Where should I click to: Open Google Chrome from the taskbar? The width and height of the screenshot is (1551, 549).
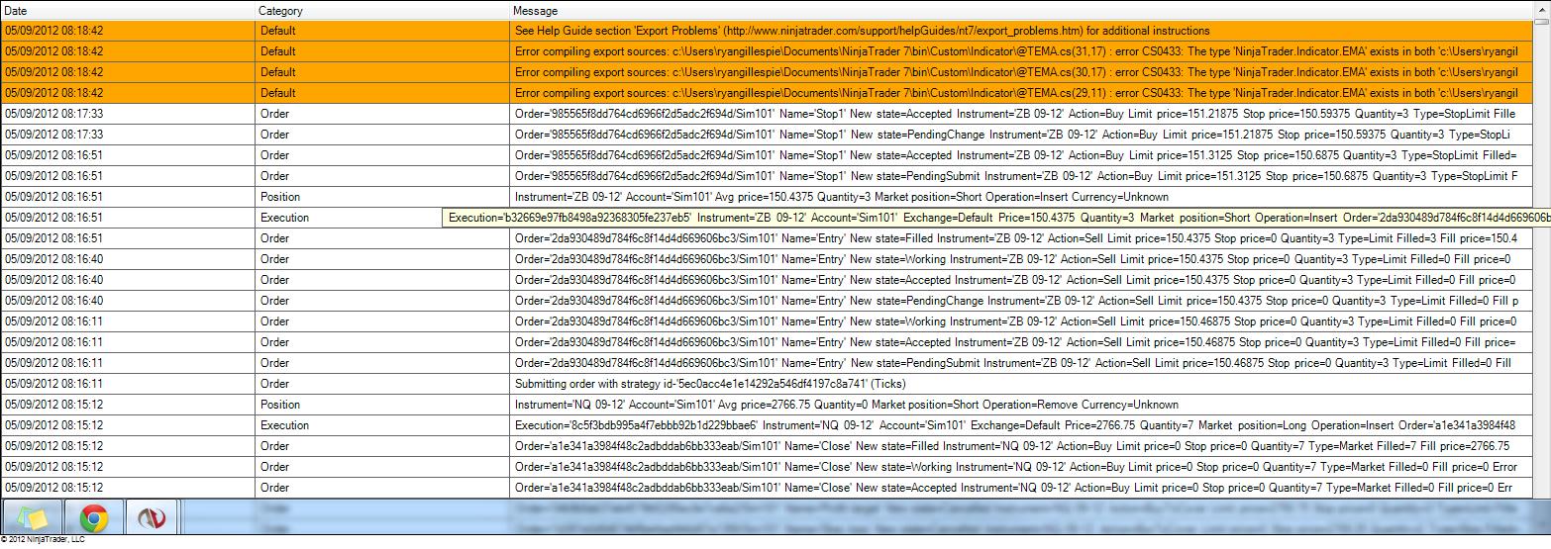pyautogui.click(x=93, y=517)
